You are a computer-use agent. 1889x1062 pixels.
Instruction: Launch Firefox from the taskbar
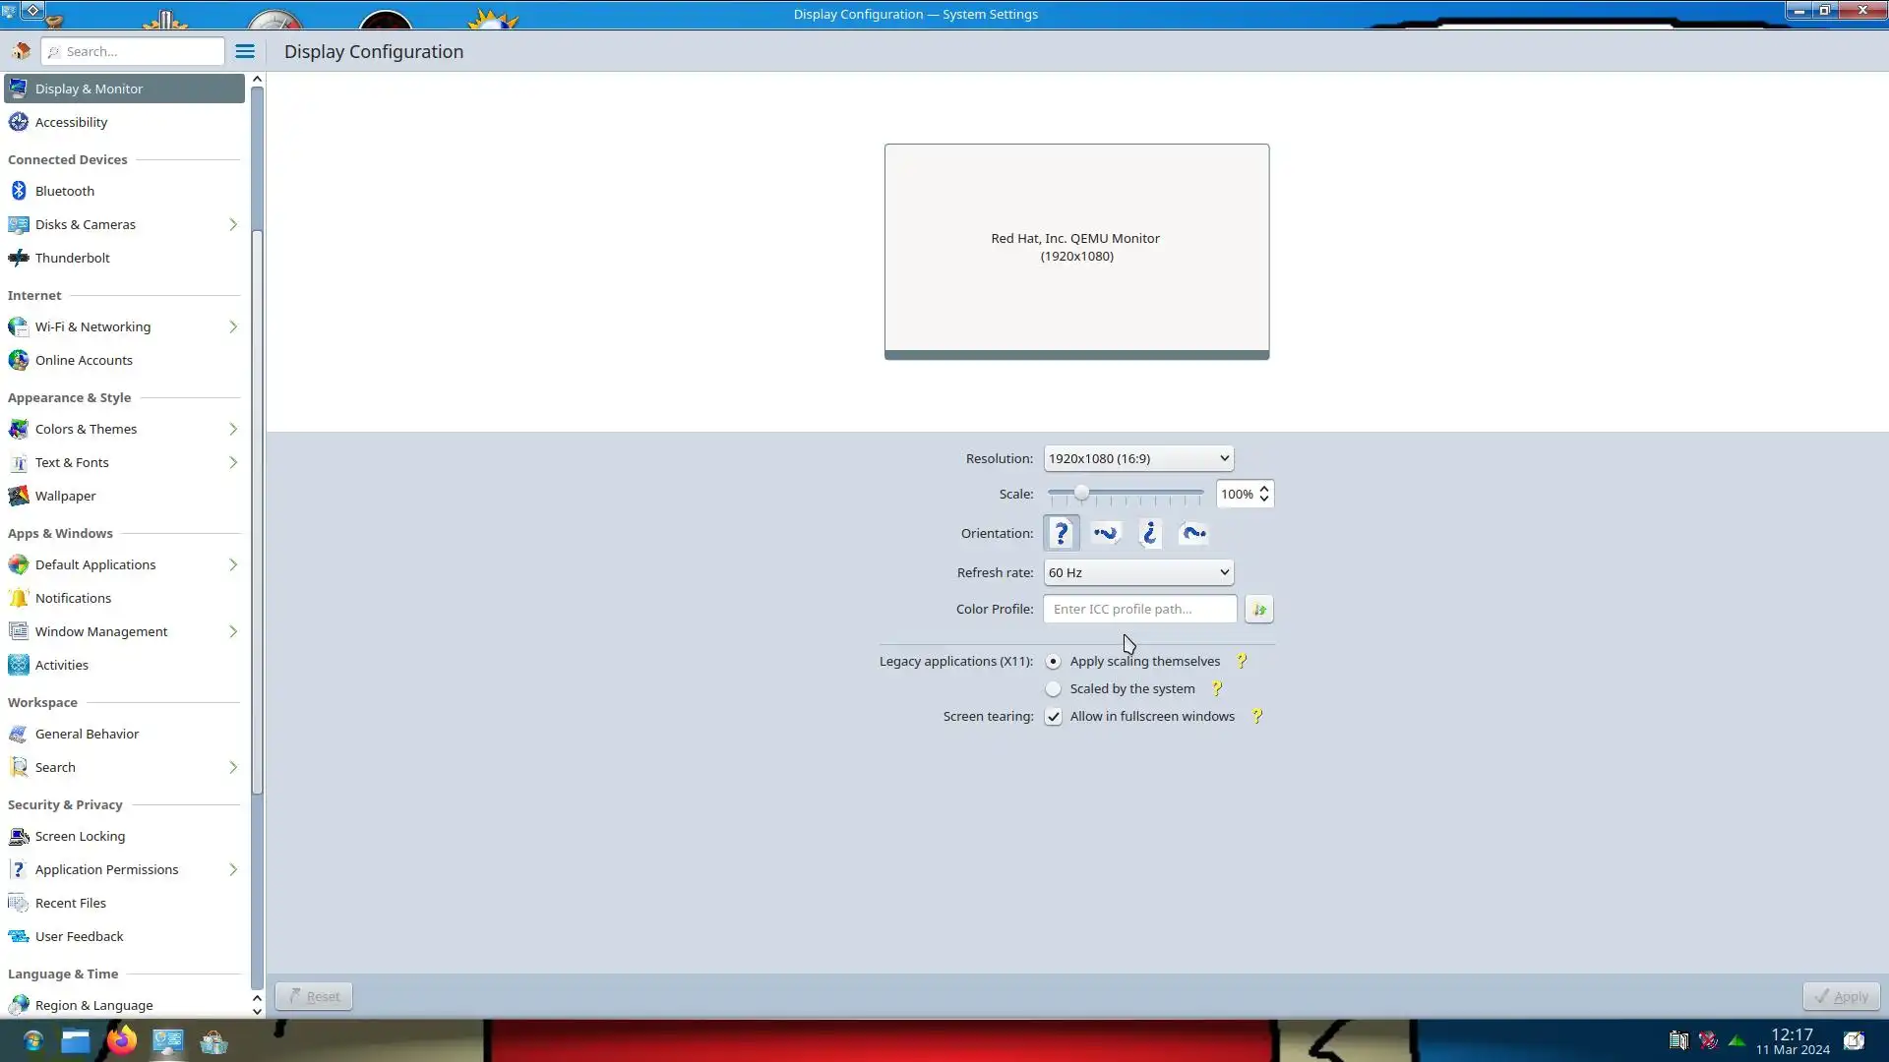121,1040
